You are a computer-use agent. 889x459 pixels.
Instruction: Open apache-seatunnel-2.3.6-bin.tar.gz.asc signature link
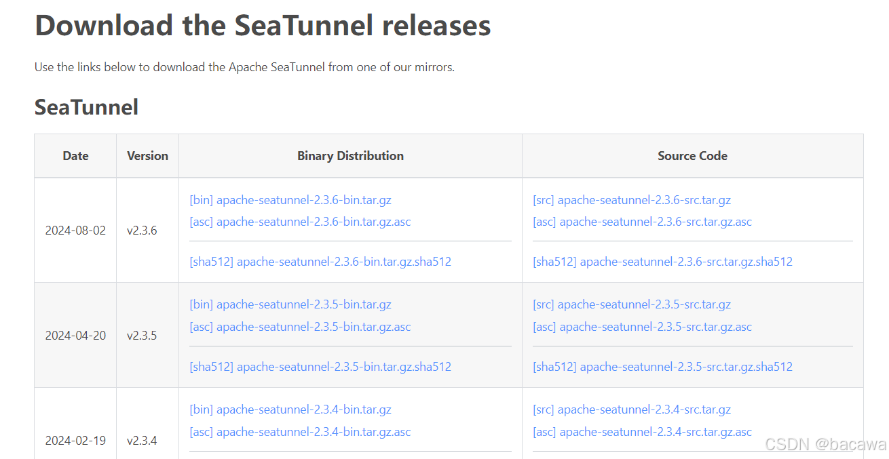301,222
